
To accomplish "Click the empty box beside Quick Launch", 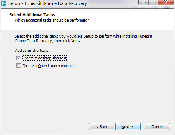I will [x=18, y=66].
